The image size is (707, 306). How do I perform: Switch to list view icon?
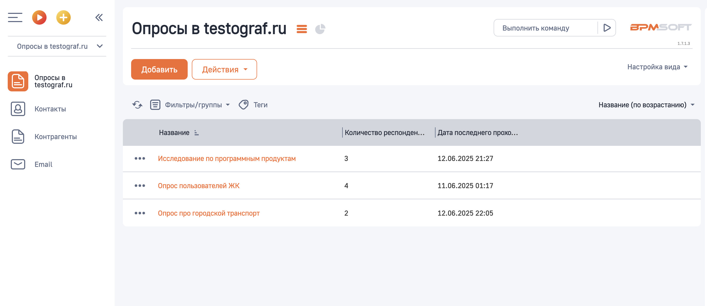click(302, 29)
